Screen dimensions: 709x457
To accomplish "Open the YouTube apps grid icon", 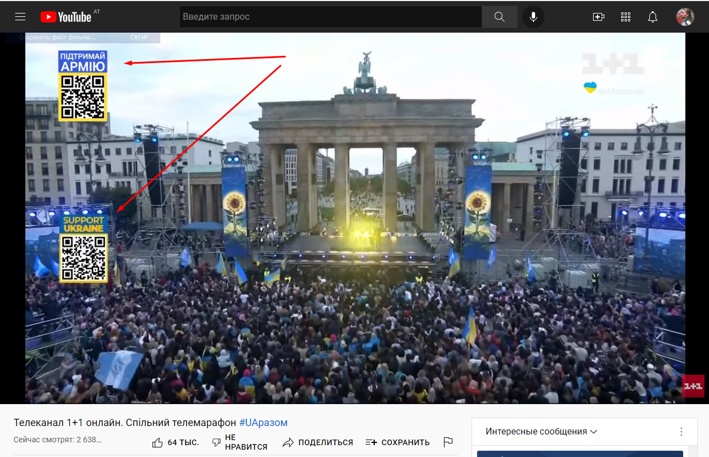I will 626,17.
